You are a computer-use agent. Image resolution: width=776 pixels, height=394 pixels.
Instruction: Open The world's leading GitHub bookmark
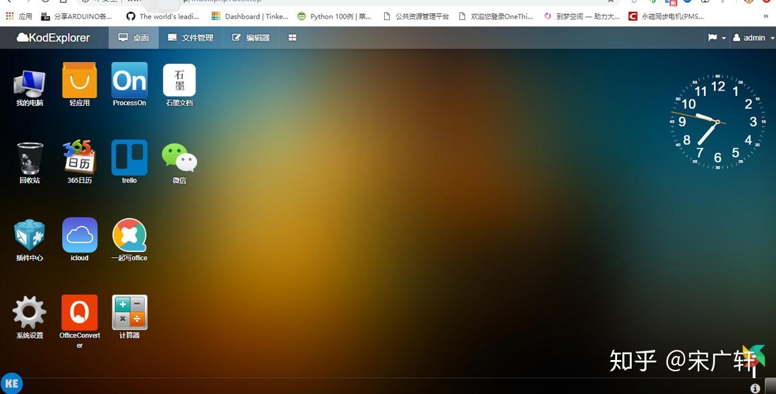[x=162, y=16]
